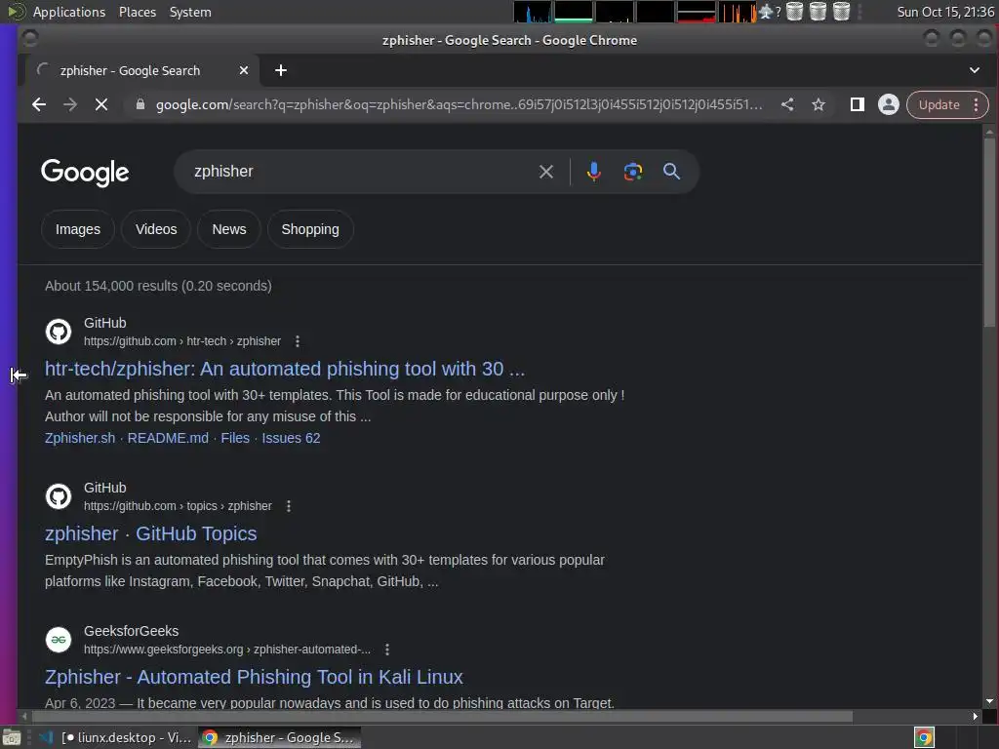
Task: Clear the search box with the X icon
Action: (546, 172)
